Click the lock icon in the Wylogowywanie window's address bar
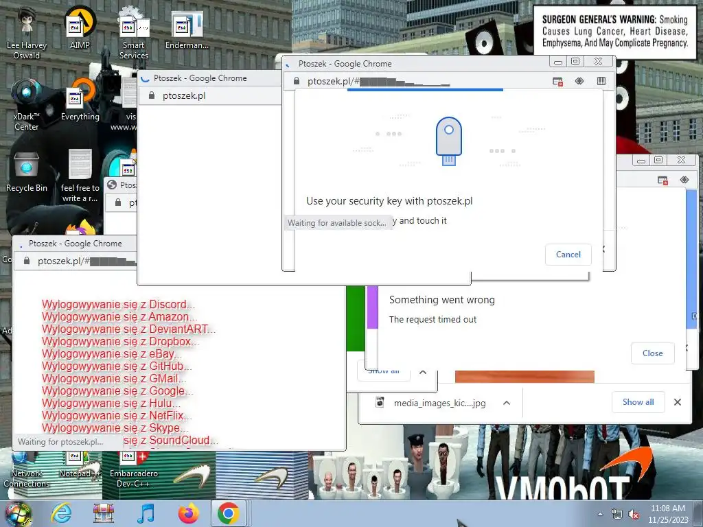Image resolution: width=703 pixels, height=527 pixels. click(27, 261)
